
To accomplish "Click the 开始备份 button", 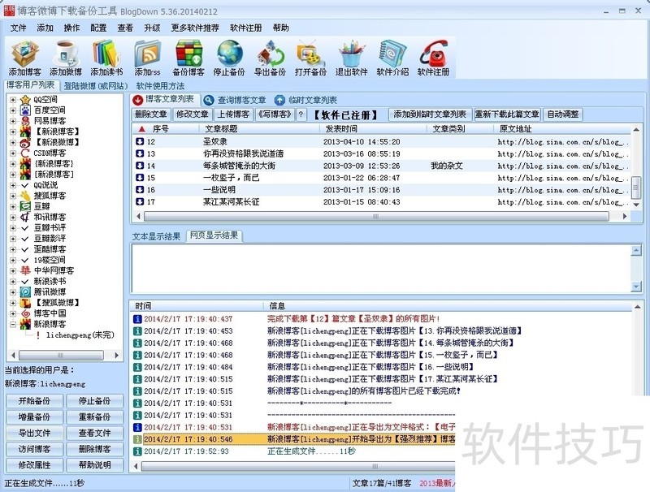I will point(34,401).
